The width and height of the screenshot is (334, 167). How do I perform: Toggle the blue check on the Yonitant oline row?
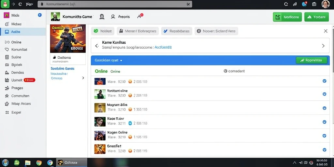click(325, 94)
